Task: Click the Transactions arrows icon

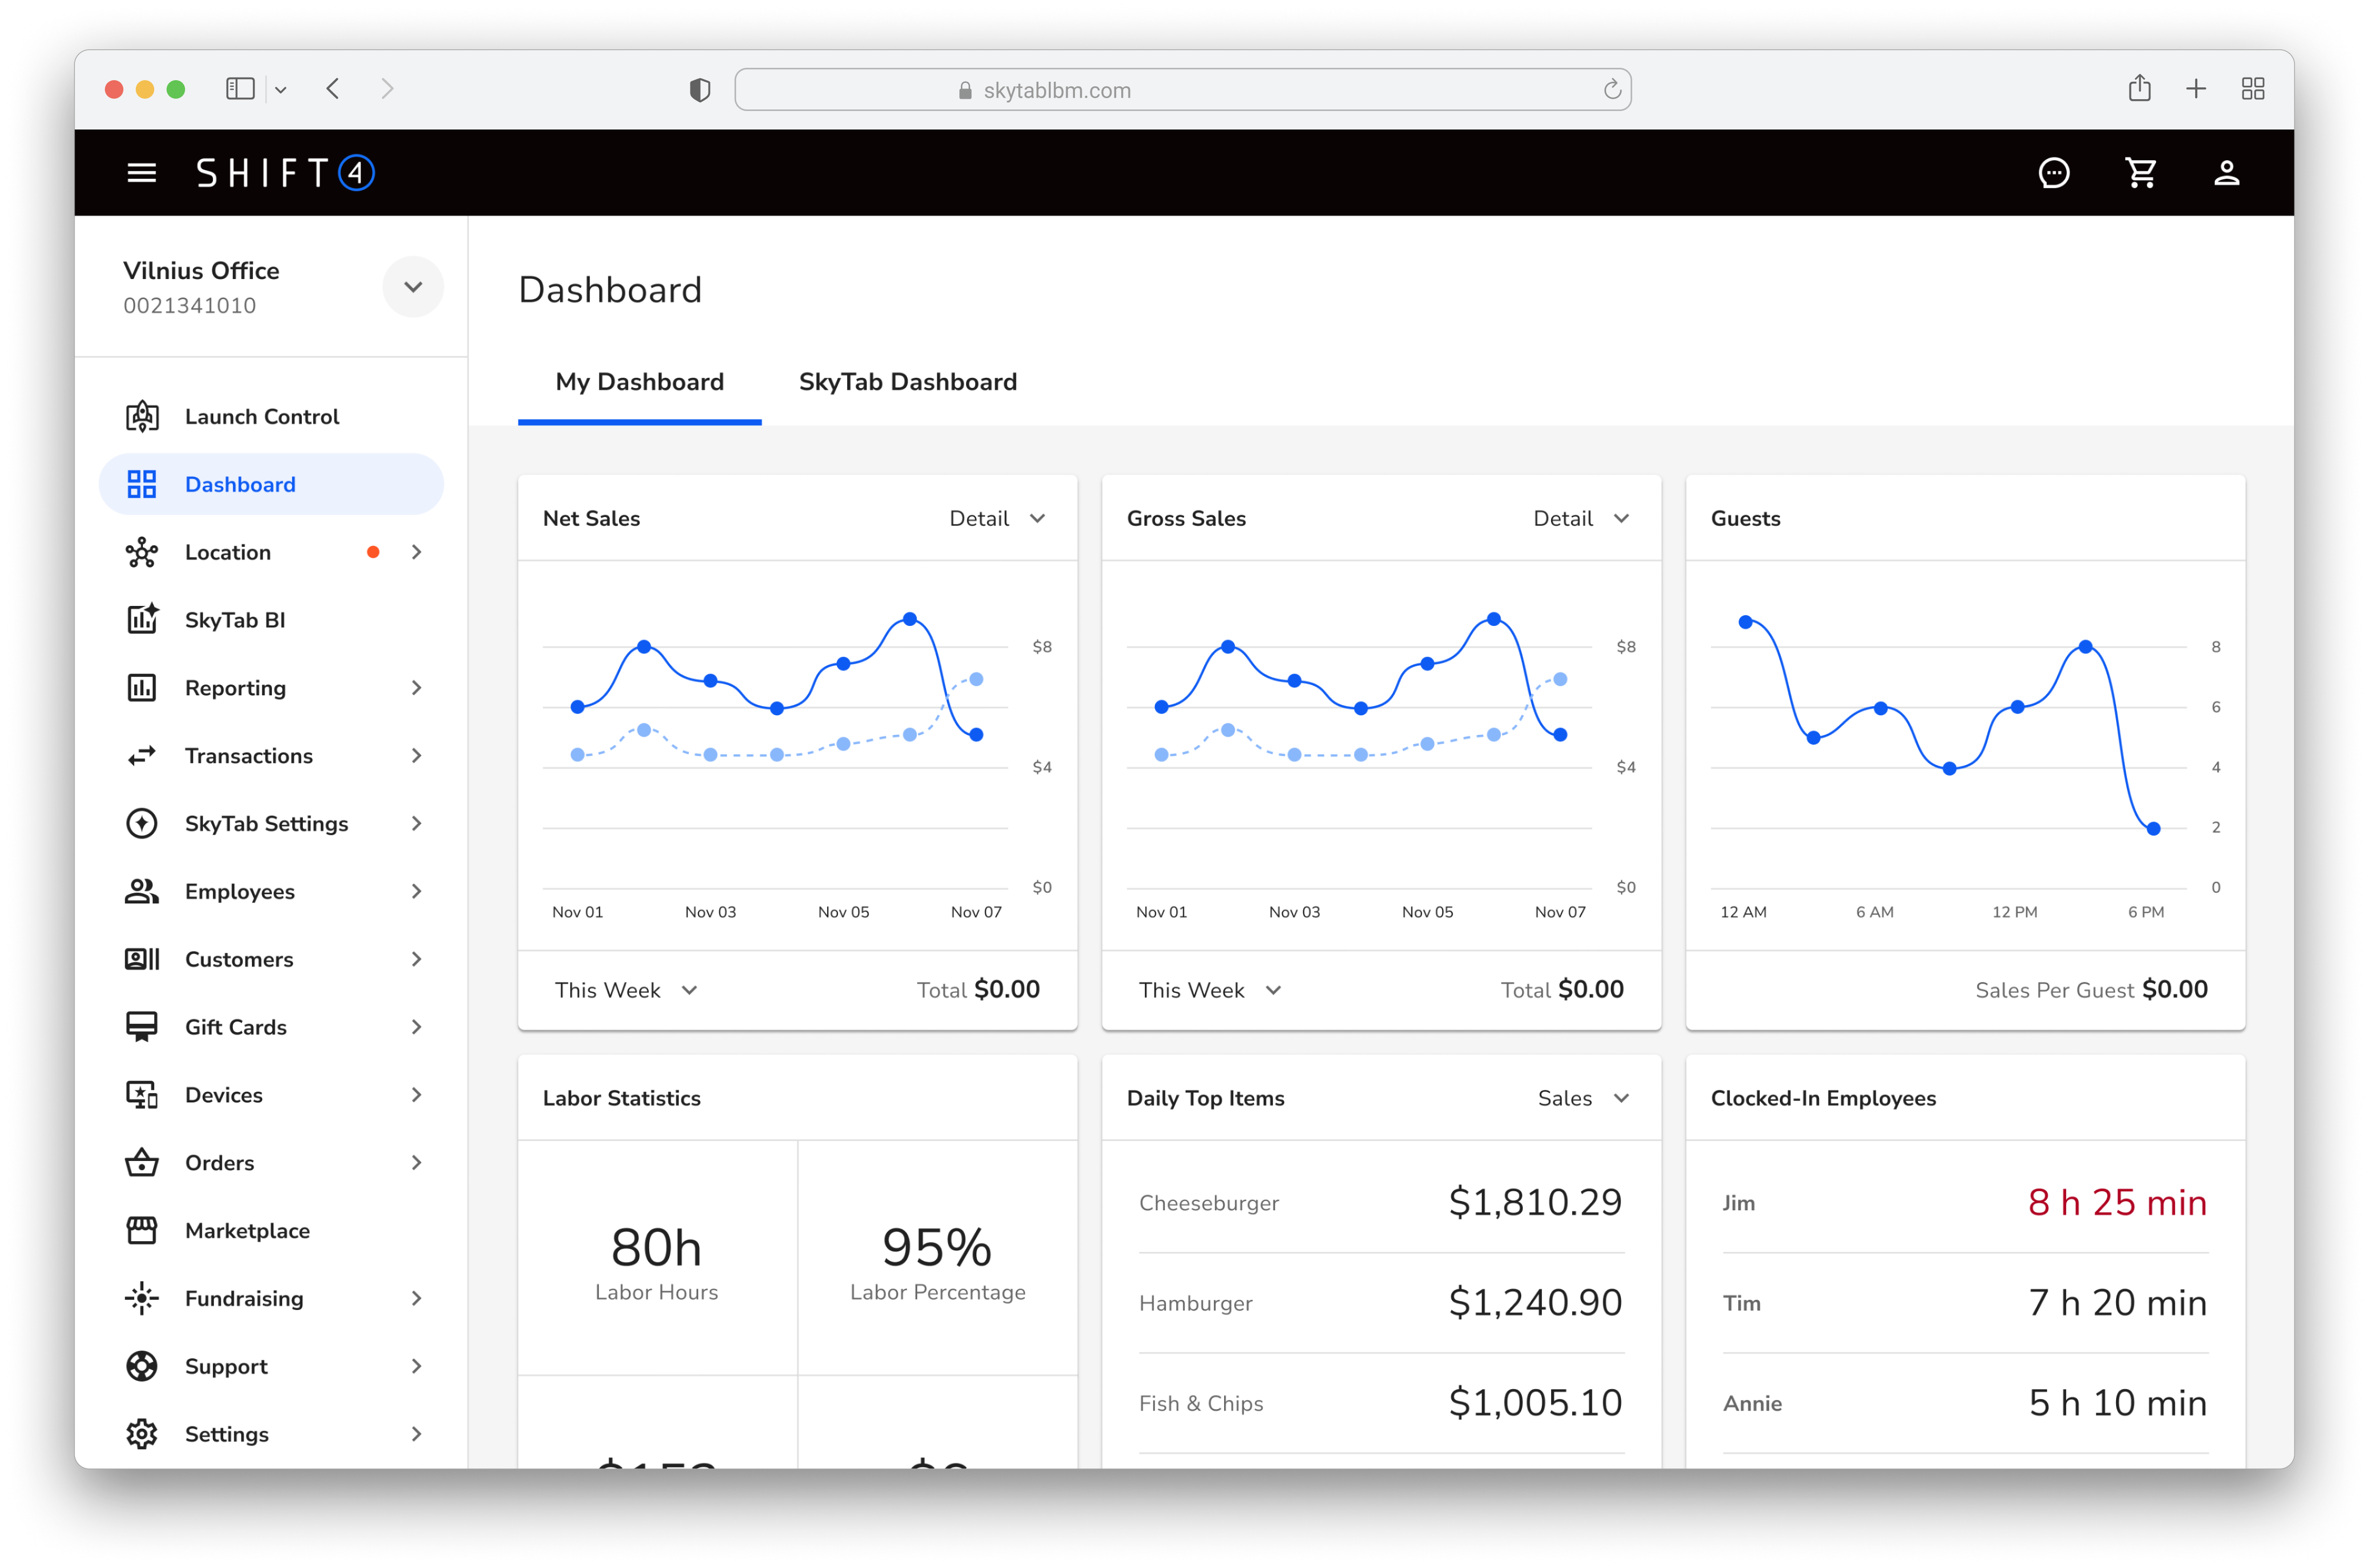Action: click(142, 755)
